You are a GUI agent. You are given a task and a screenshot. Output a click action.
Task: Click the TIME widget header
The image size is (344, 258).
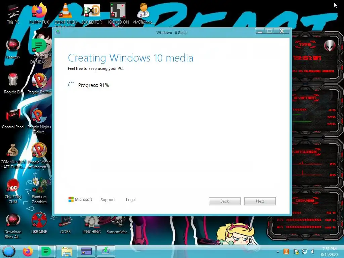pos(305,45)
